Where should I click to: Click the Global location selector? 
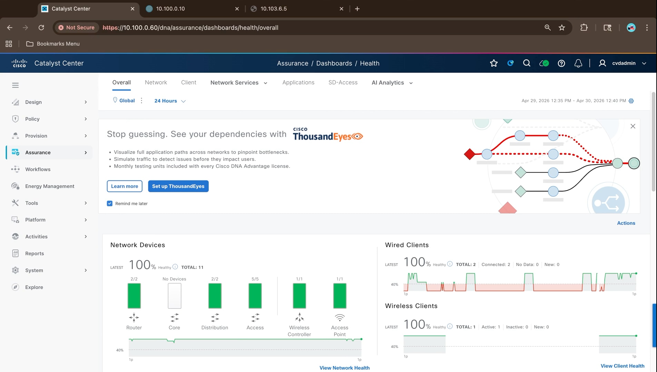point(124,101)
